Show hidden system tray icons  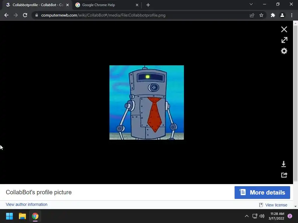(247, 216)
